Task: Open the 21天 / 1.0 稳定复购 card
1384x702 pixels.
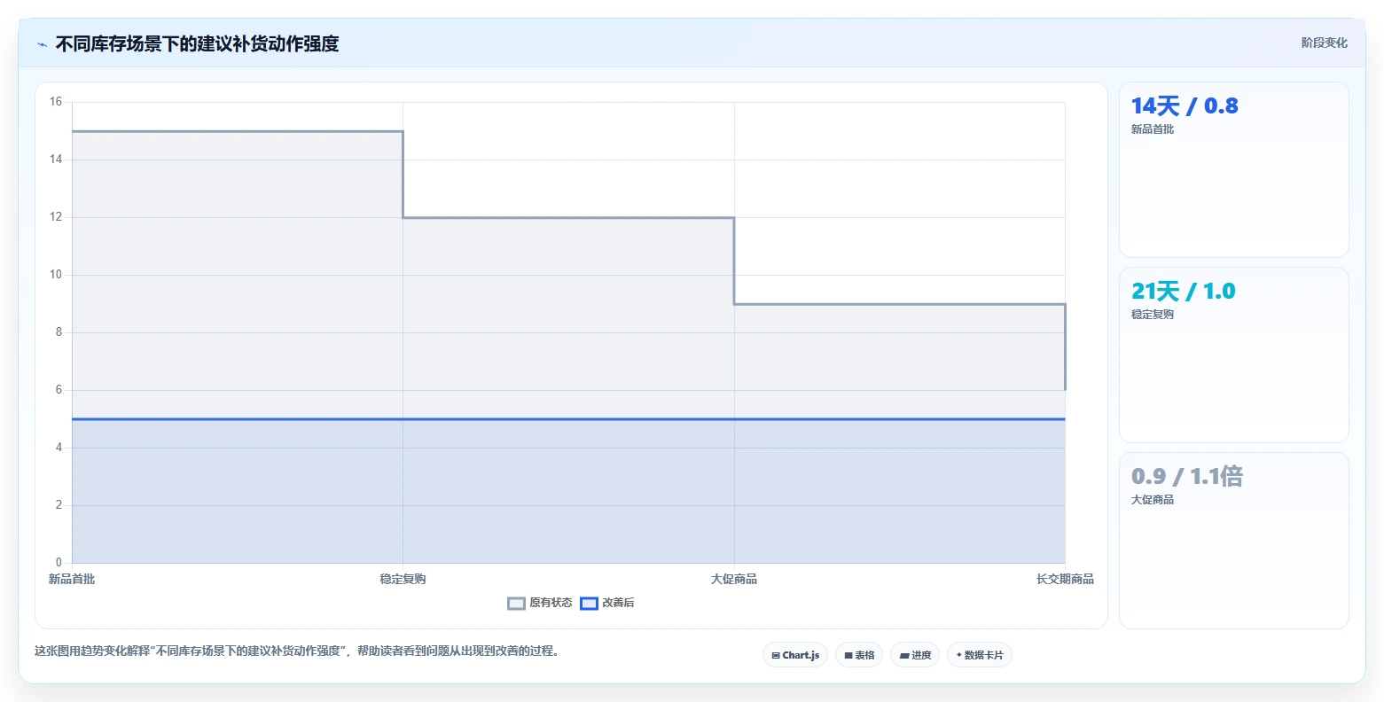Action: tap(1234, 355)
